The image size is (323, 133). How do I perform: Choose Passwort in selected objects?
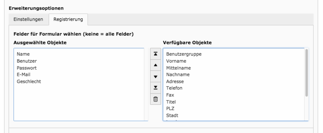pos(26,68)
